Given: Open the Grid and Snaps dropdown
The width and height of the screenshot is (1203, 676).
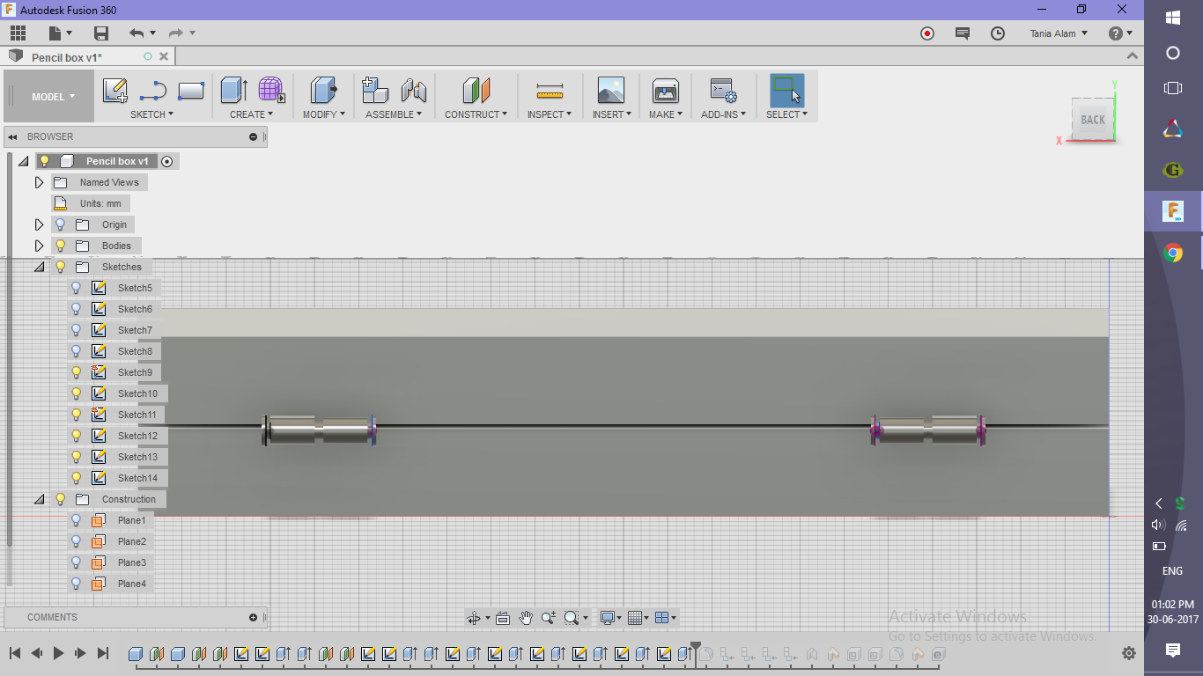Looking at the screenshot, I should click(x=638, y=618).
